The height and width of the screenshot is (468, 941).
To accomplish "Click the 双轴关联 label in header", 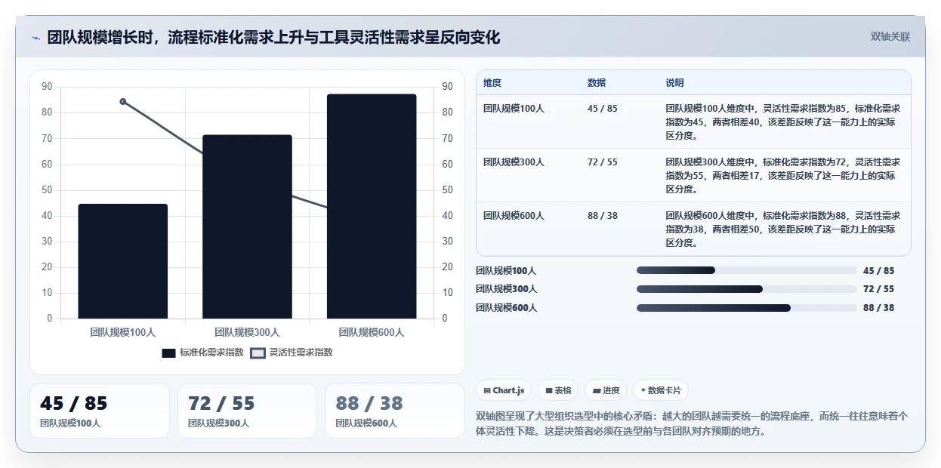I will point(890,37).
